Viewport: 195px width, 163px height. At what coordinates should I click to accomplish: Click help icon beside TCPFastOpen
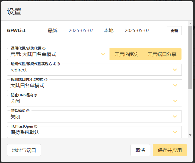point(36,126)
